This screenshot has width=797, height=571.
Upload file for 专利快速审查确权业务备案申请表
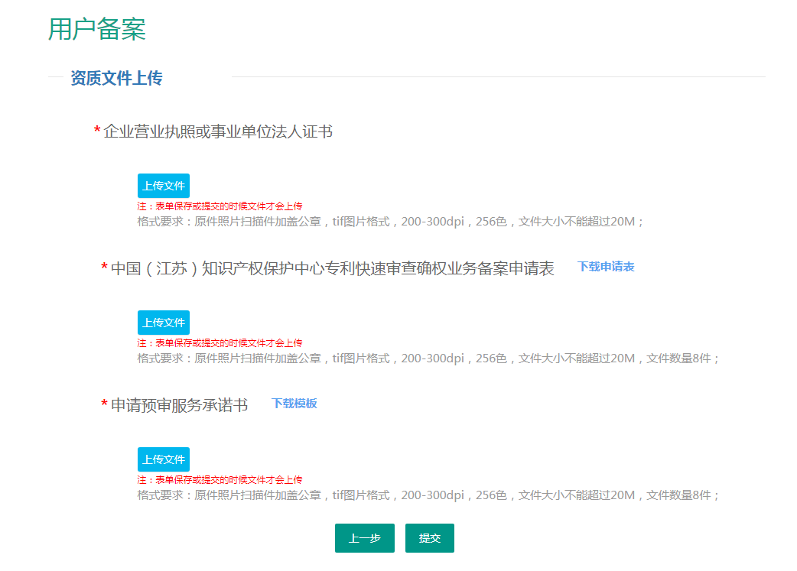pos(164,323)
